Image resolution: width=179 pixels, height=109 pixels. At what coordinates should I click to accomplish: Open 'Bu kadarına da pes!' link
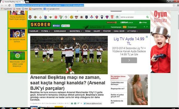click(x=117, y=102)
